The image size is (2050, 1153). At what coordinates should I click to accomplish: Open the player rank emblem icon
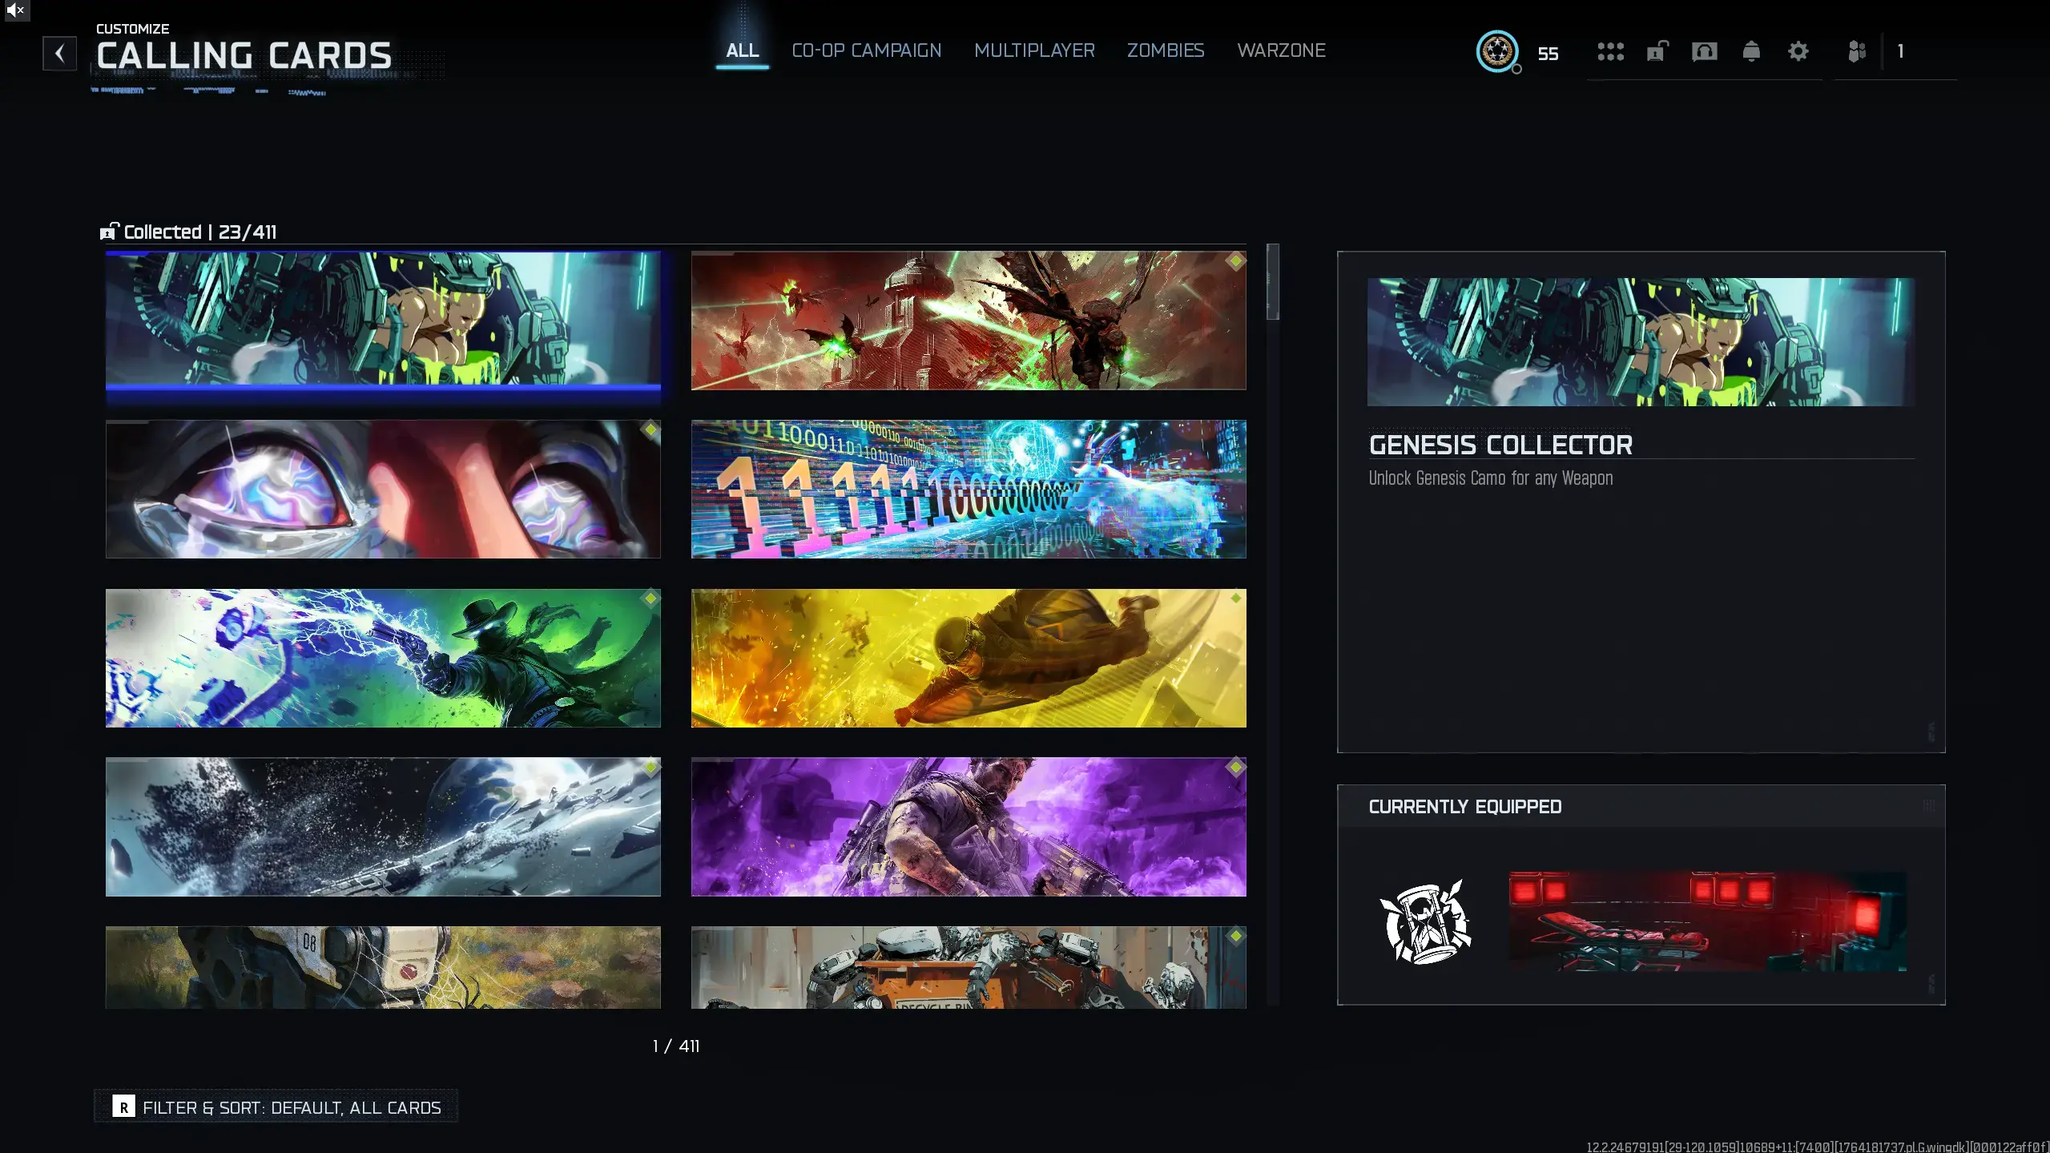point(1497,52)
